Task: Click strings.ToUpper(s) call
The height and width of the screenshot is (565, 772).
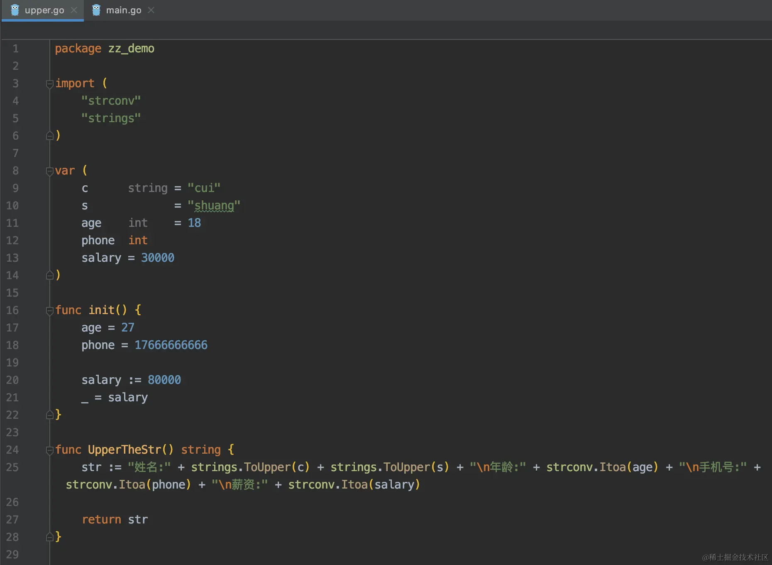Action: pyautogui.click(x=390, y=467)
